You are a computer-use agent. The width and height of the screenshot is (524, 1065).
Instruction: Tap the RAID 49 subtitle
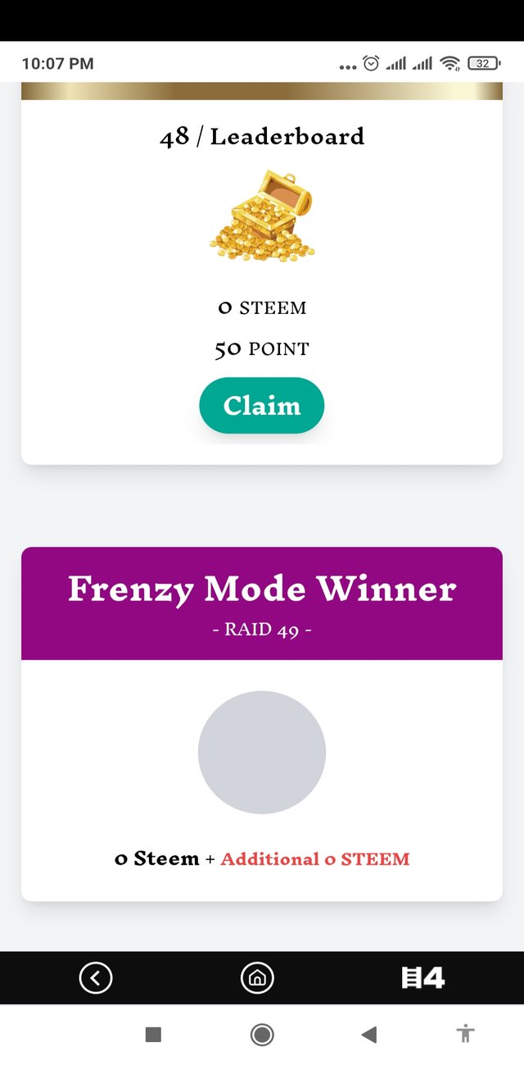[262, 630]
